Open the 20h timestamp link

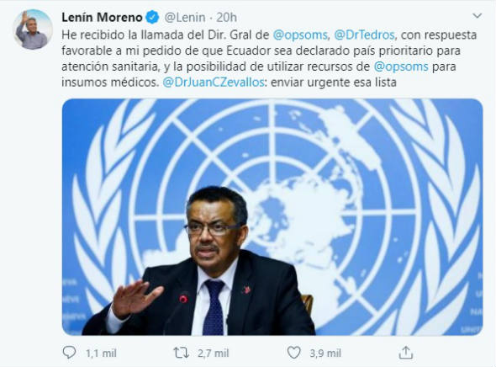pyautogui.click(x=226, y=18)
